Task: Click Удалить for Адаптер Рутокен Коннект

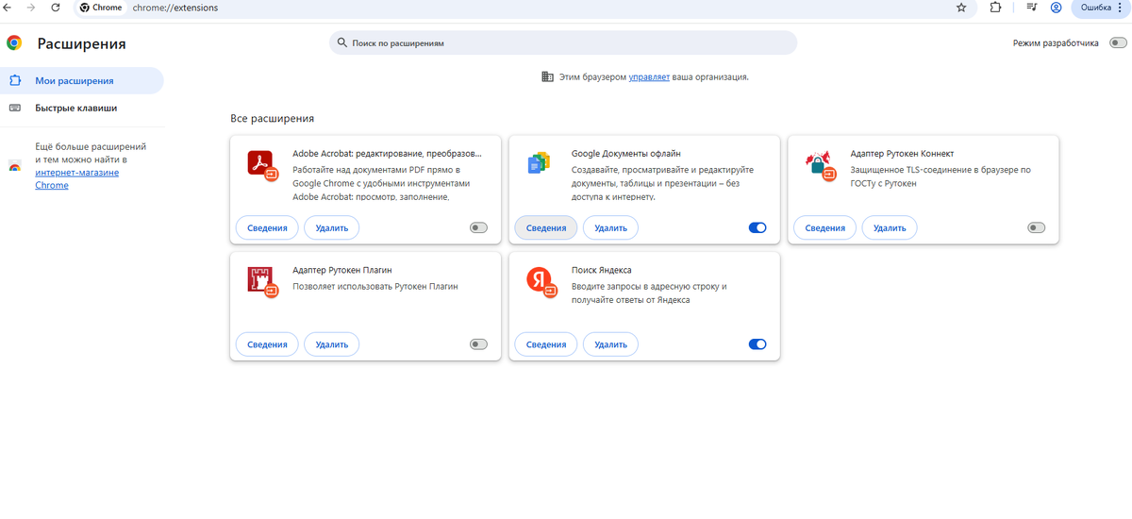Action: click(890, 227)
